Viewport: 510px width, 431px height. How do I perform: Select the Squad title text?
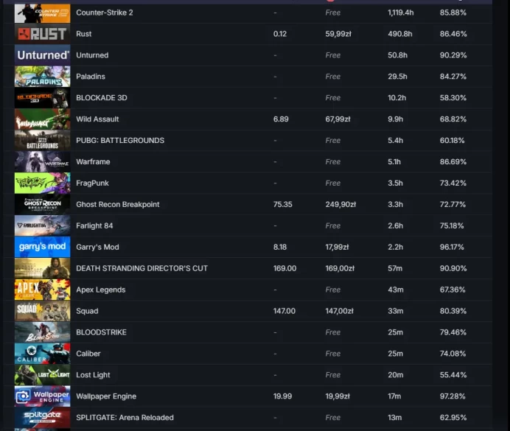(87, 311)
